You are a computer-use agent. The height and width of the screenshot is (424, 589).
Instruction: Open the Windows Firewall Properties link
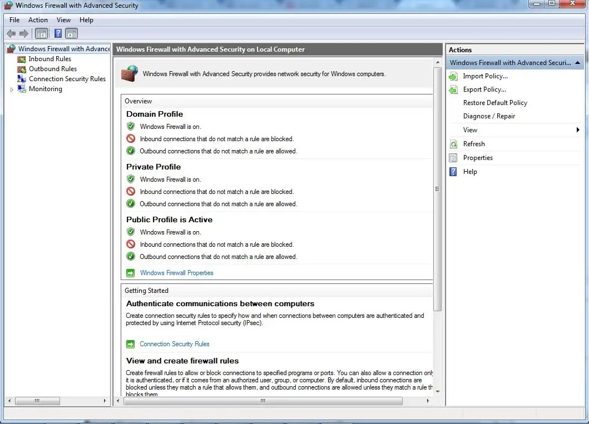click(176, 273)
